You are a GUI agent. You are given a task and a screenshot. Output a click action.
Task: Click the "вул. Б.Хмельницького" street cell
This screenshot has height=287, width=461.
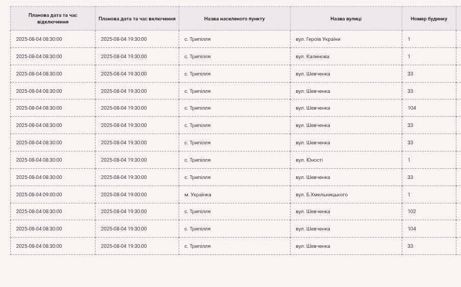(322, 195)
